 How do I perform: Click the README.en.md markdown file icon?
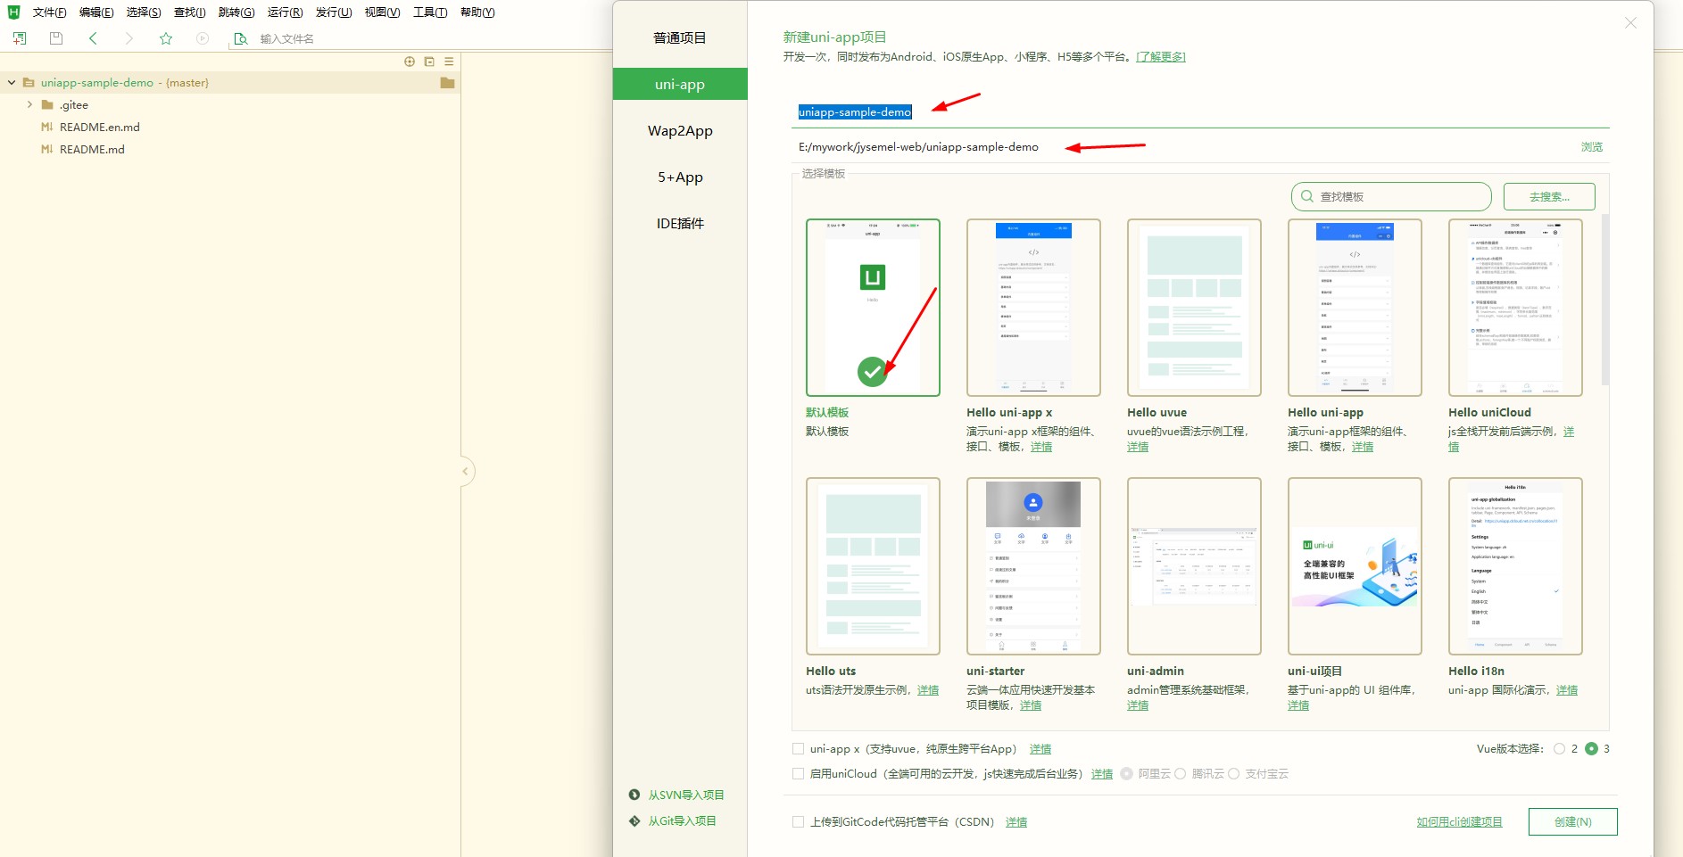click(47, 128)
